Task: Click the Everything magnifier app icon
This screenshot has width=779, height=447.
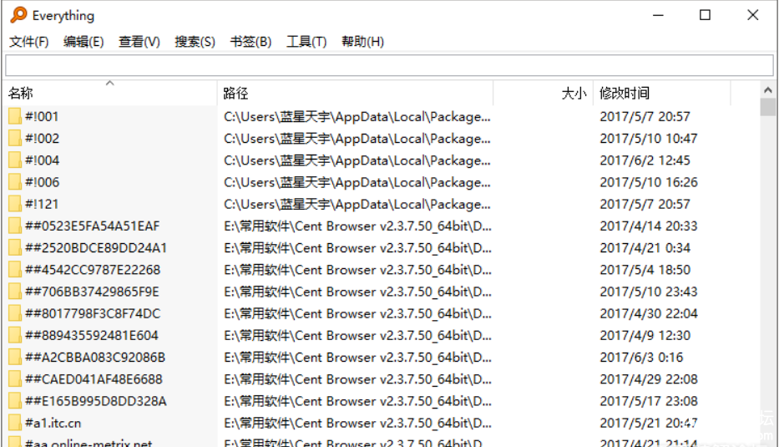Action: pos(18,15)
